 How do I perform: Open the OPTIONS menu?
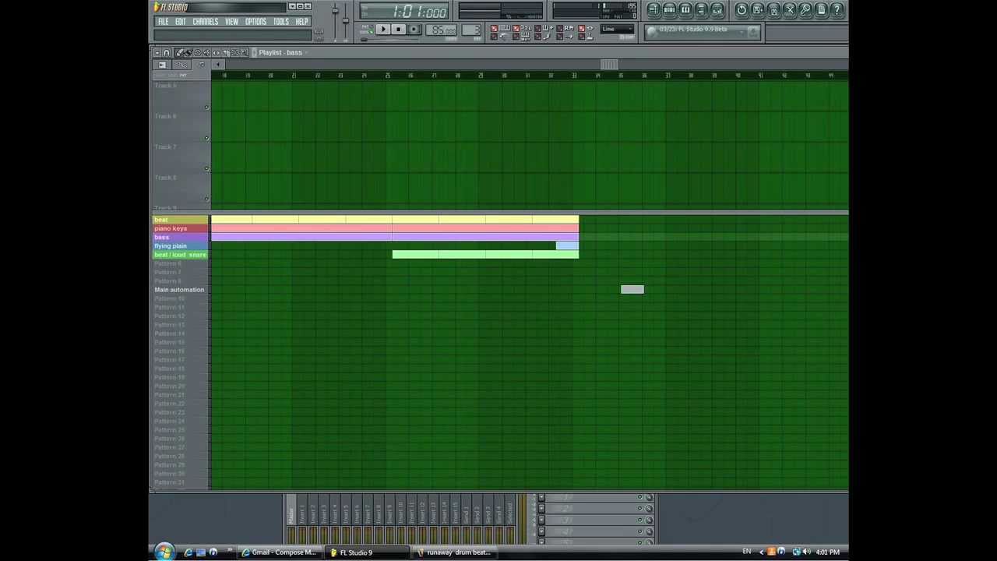255,22
